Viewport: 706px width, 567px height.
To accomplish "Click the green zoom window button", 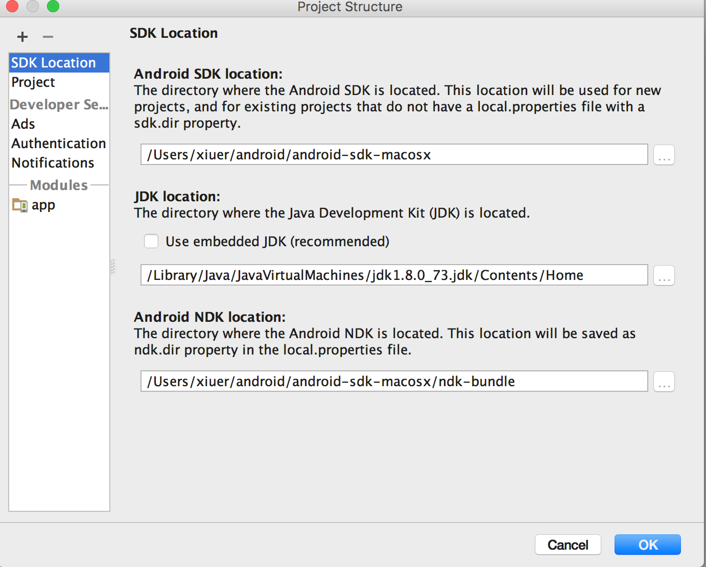I will [53, 6].
